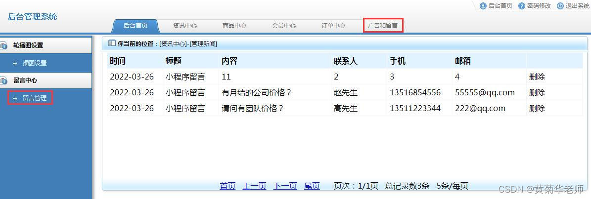Go to the 订单中心 tab
Screen dimensions: 591x199
[333, 26]
